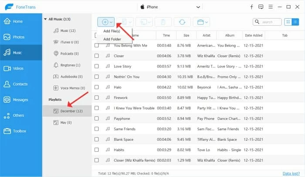The image size is (305, 177).
Task: Open Photos in sidebar
Action: click(21, 37)
